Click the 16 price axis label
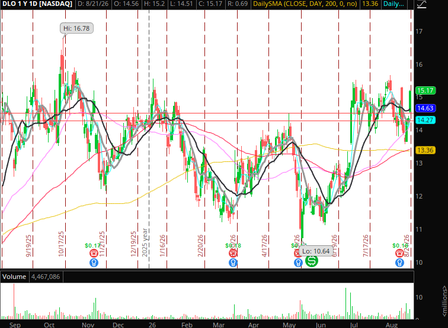Image resolution: width=448 pixels, height=328 pixels. [419, 64]
